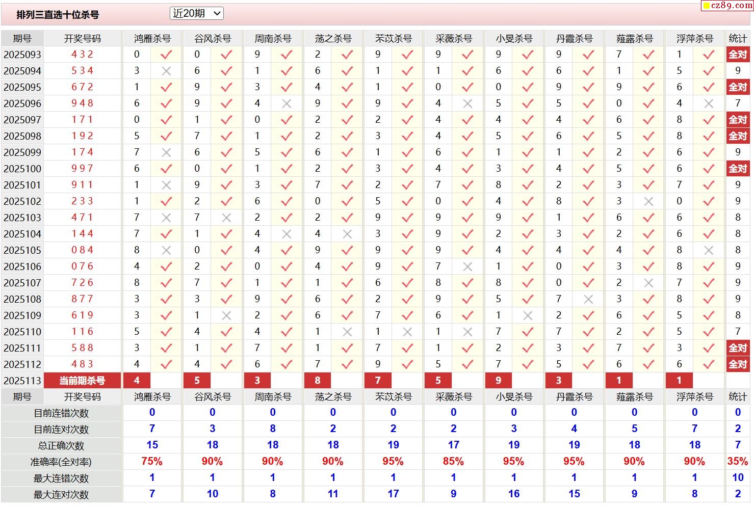Click the 全对 badge in row 2025097

(x=738, y=120)
